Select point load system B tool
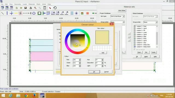The height and width of the screenshot is (98, 175). point(66,13)
